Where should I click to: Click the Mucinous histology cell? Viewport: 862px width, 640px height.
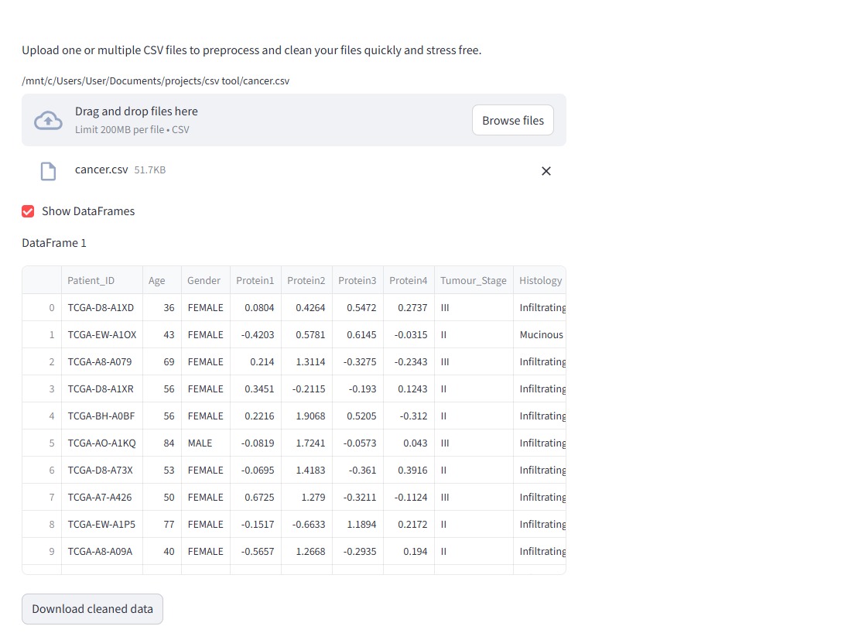click(x=540, y=334)
